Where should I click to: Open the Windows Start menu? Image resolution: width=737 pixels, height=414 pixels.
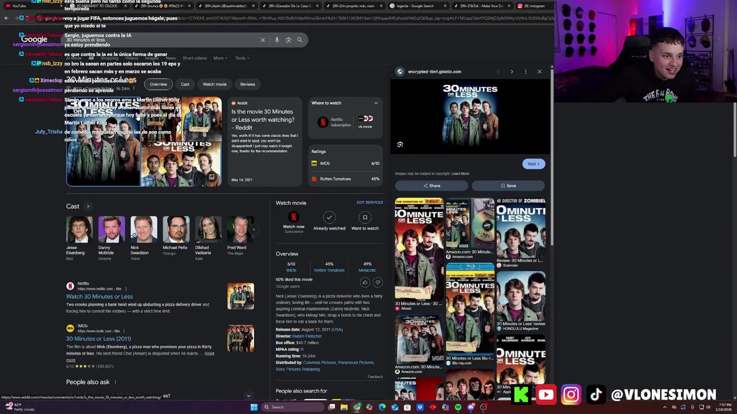pyautogui.click(x=253, y=407)
